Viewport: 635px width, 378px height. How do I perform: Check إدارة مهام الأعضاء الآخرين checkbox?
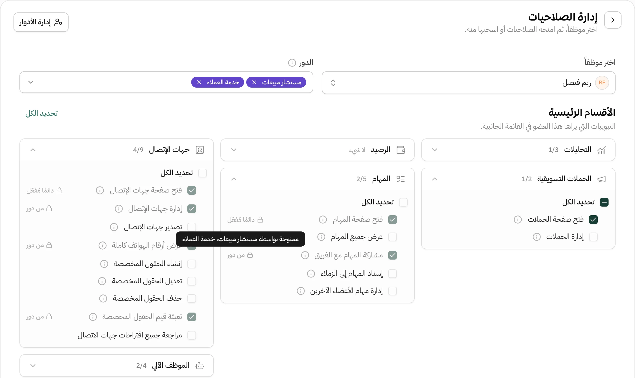tap(393, 291)
